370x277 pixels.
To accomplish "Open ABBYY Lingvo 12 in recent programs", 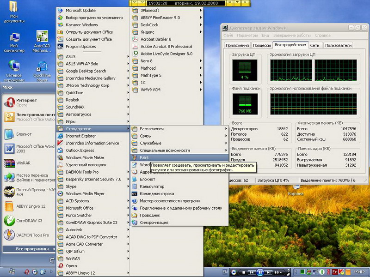I will click(x=29, y=206).
